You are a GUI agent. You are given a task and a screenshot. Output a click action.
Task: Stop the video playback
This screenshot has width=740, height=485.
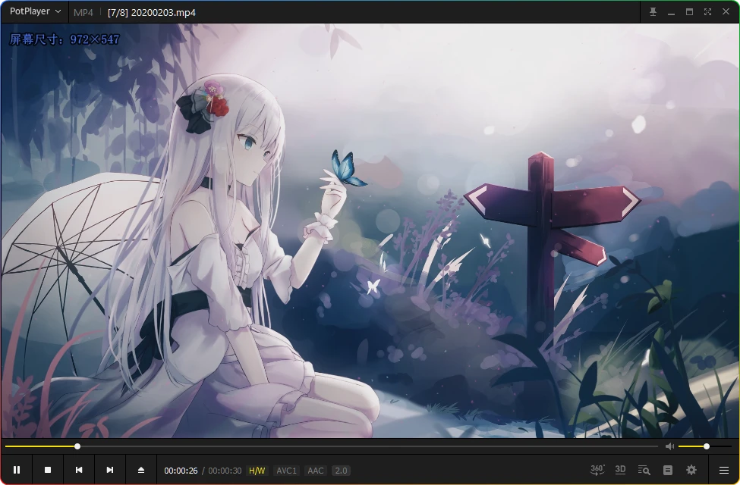point(48,470)
